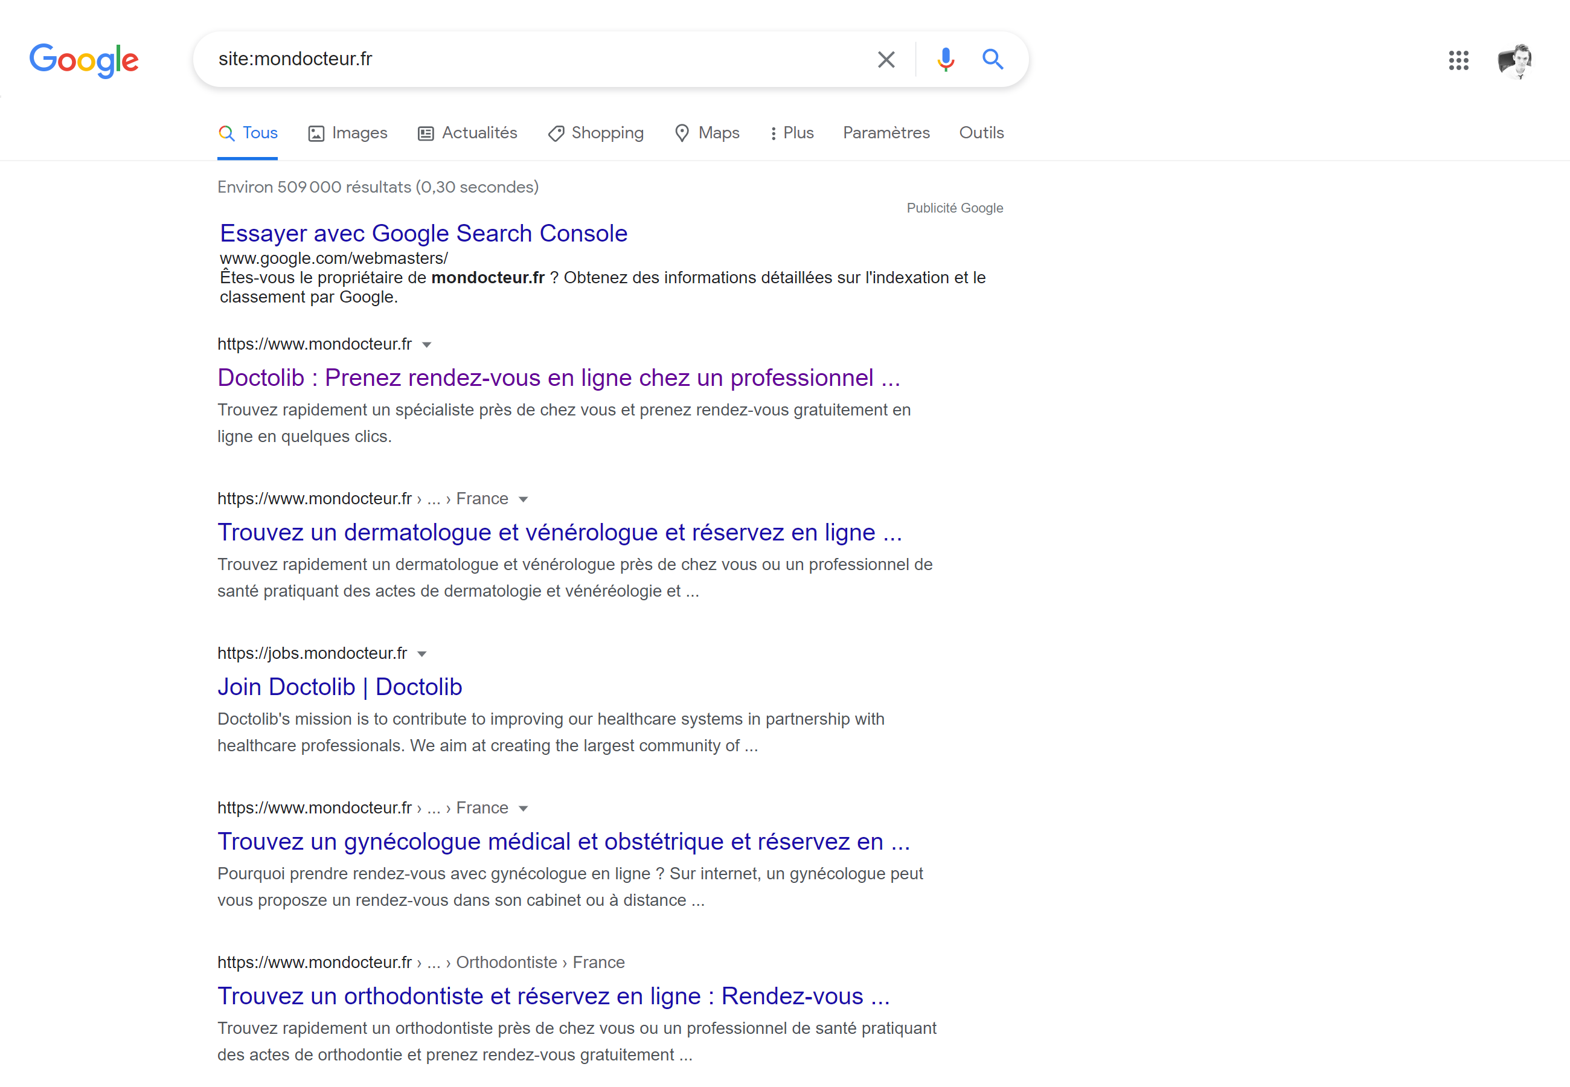Open Doctolib : Prenez rendez-vous en ligne result
Viewport: 1570px width, 1087px height.
point(559,377)
